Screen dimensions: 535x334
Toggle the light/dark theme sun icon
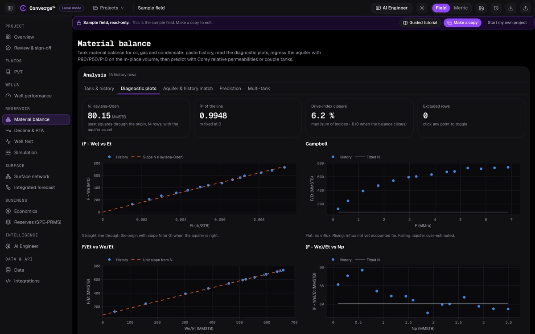coord(422,8)
